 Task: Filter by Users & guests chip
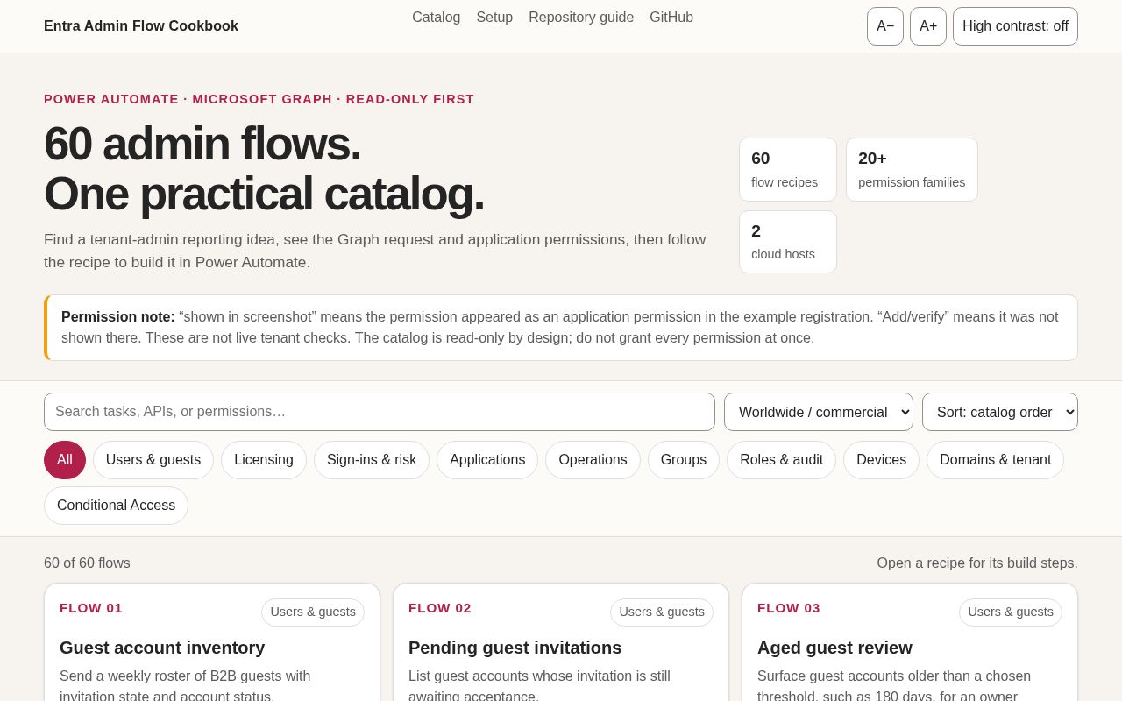(x=153, y=460)
